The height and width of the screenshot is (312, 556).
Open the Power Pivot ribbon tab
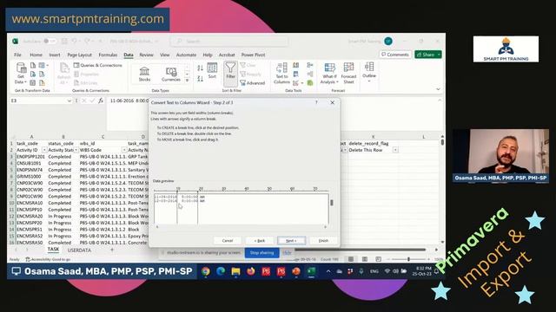[x=253, y=55]
